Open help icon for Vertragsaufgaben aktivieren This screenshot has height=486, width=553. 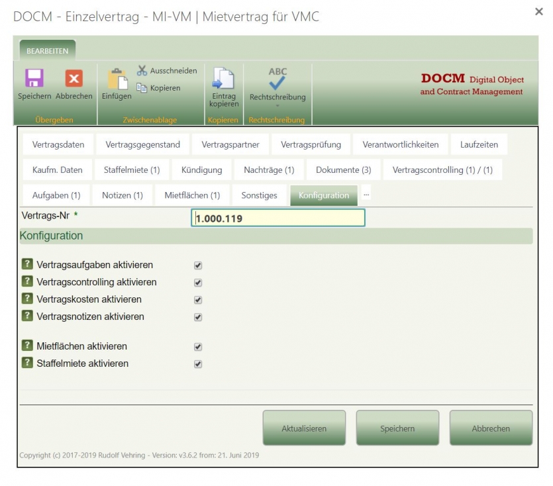(x=27, y=264)
